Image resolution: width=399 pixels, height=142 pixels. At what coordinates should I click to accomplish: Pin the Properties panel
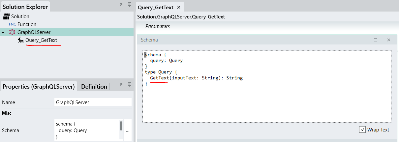(130, 84)
